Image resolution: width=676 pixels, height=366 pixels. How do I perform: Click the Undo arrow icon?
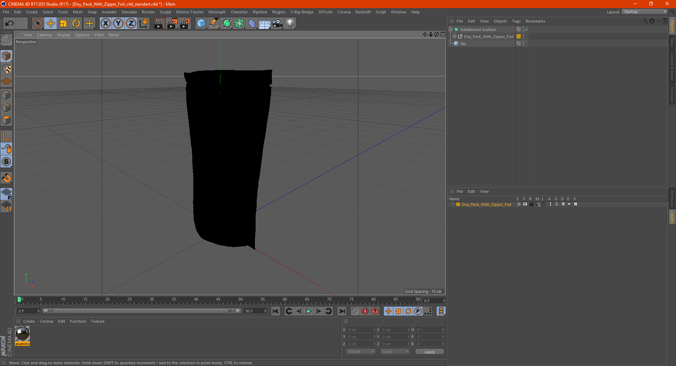tap(10, 24)
